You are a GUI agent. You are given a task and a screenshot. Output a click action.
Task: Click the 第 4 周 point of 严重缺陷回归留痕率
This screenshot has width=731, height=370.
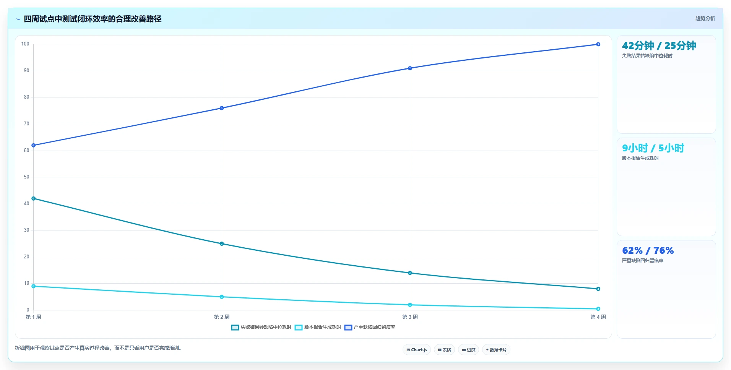(x=598, y=44)
